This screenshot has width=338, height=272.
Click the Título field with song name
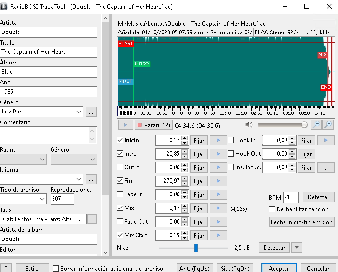[x=49, y=52]
